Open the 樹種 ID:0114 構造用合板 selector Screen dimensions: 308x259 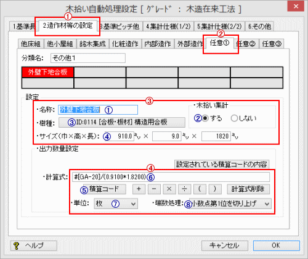[x=122, y=122]
